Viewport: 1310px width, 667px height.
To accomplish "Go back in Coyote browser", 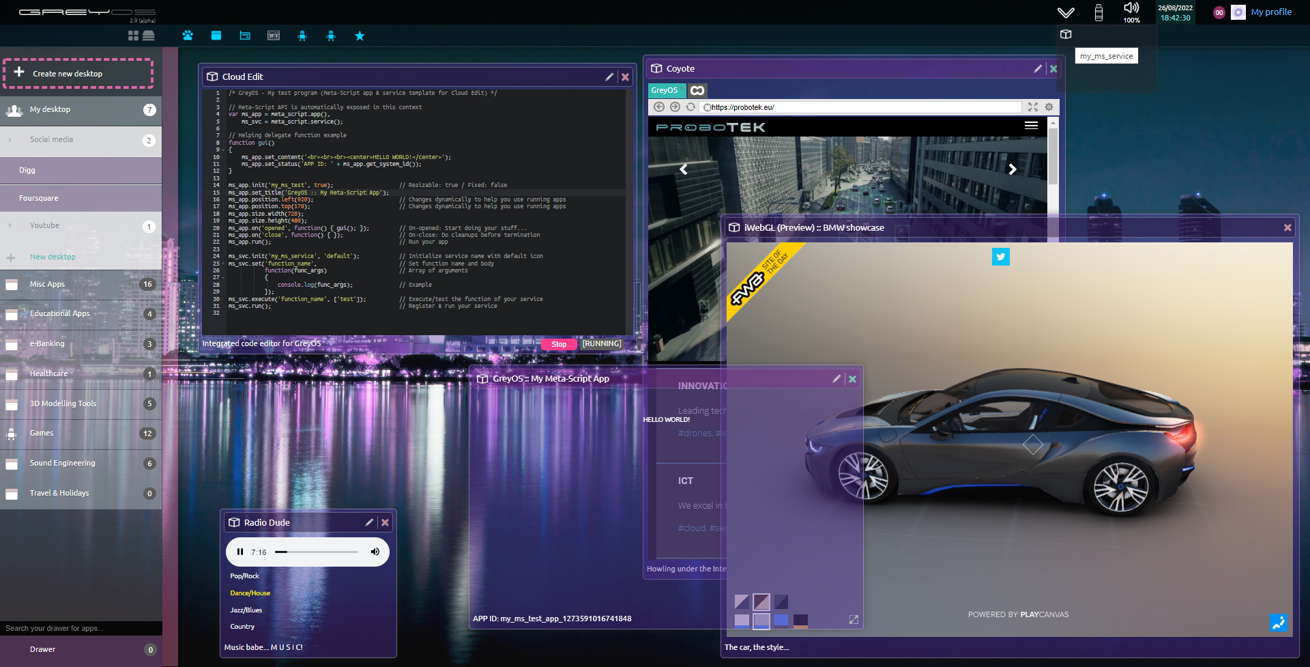I will click(x=659, y=107).
